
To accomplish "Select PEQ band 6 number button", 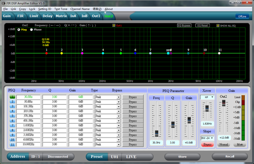I will [12, 121].
